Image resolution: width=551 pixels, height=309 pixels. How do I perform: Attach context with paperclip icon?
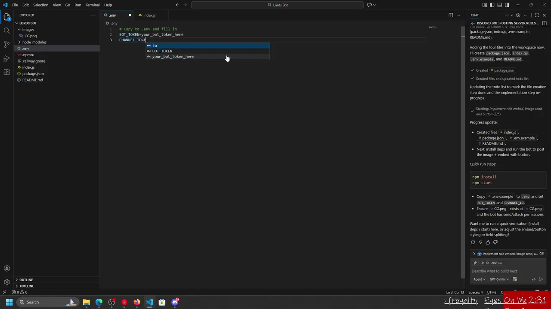[x=475, y=263]
